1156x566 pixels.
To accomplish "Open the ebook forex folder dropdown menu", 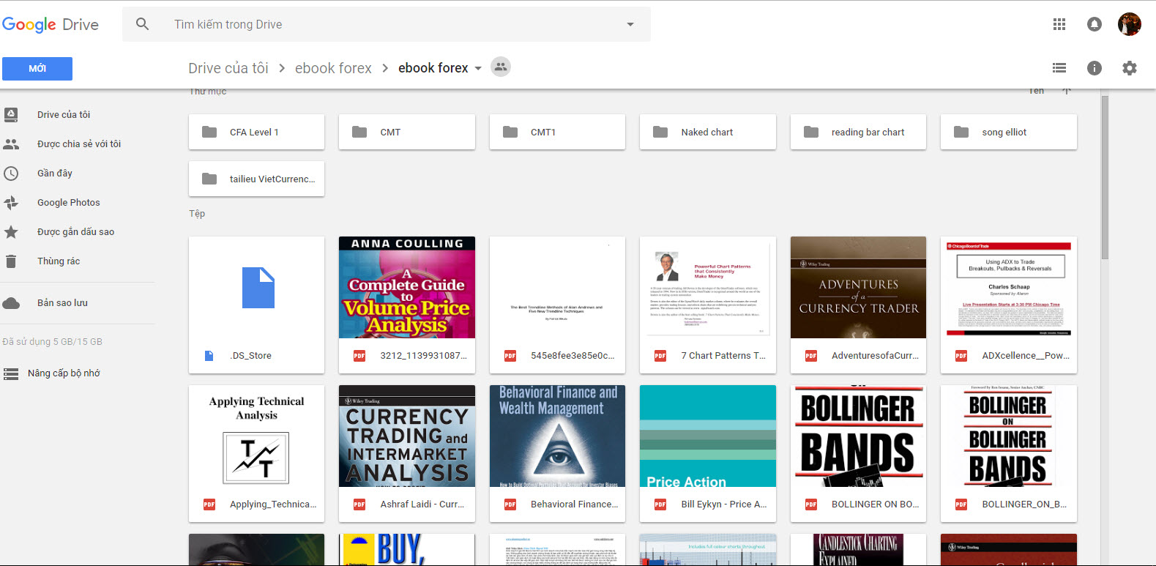I will pyautogui.click(x=478, y=68).
